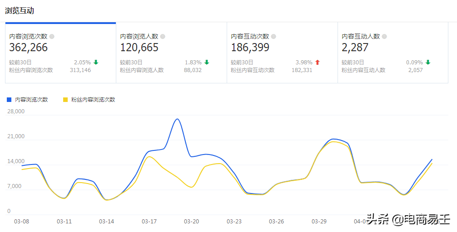Click info icon next to 内容互动次数

(x=273, y=37)
